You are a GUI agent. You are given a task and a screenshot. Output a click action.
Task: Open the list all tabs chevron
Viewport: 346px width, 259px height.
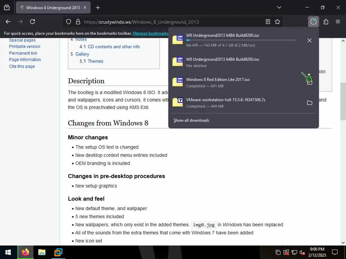tap(279, 7)
